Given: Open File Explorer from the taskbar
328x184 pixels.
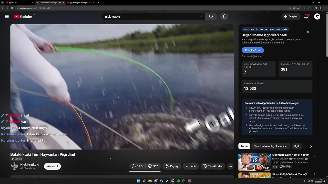Looking at the screenshot, I should point(150,181).
